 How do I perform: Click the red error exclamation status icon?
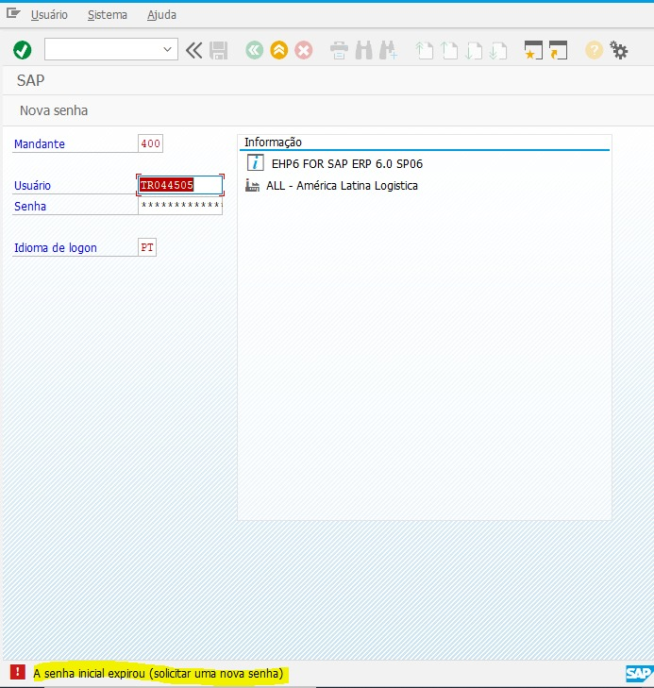pyautogui.click(x=18, y=672)
